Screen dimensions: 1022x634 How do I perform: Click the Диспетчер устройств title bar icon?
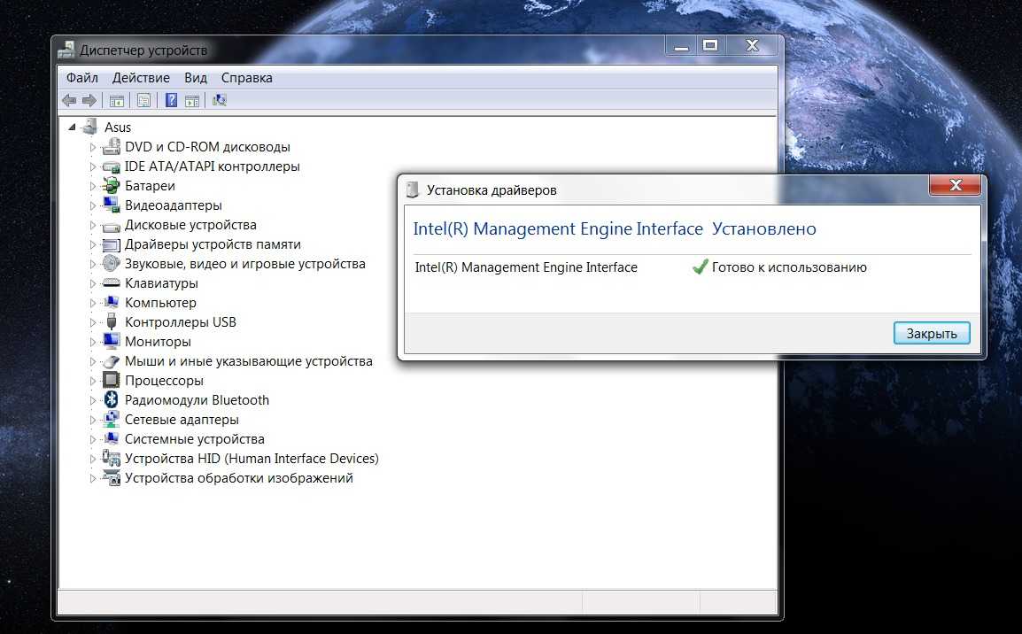[x=66, y=50]
